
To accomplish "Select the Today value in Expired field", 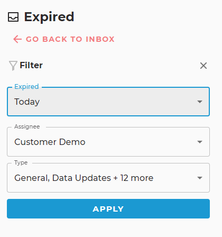I will [27, 102].
